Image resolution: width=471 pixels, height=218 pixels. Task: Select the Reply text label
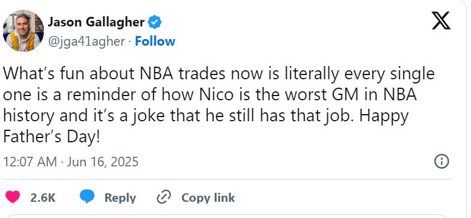[120, 198]
